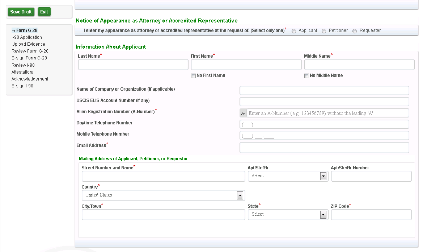The image size is (423, 252).
Task: Select the Requester radio button
Action: [355, 31]
